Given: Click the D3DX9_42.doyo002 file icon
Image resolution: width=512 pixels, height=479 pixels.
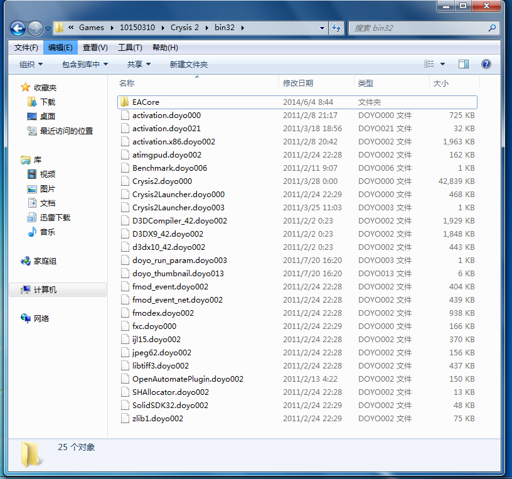Looking at the screenshot, I should (x=125, y=234).
